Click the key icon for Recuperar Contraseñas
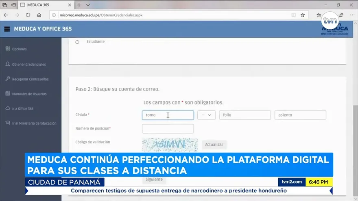 pos(8,79)
